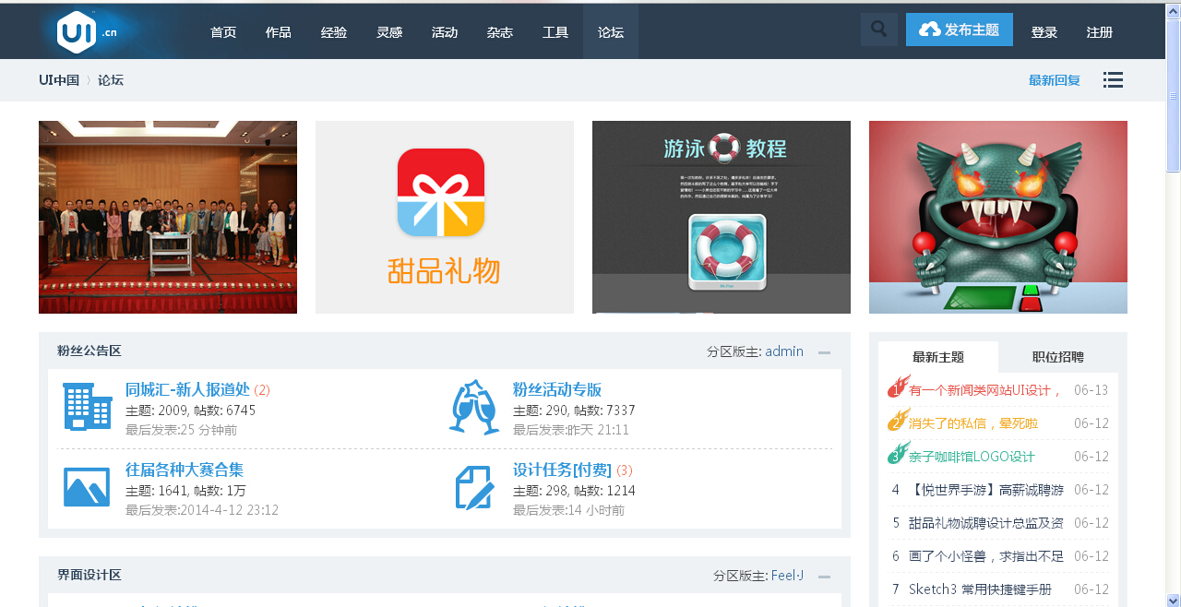Open the 灵感 navigation menu item
This screenshot has height=607, width=1181.
[x=388, y=32]
